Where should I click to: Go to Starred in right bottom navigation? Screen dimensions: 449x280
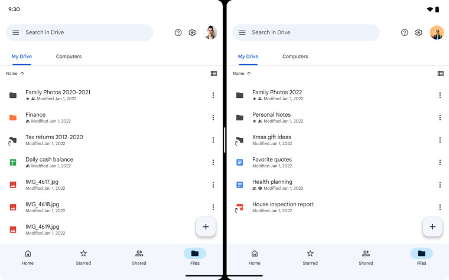[x=310, y=257]
